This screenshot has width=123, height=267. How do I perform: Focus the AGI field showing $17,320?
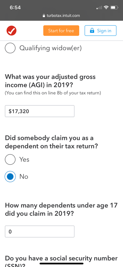(39, 111)
